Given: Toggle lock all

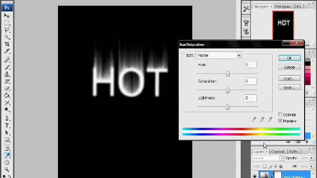Looking at the screenshot, I should click(x=281, y=166).
